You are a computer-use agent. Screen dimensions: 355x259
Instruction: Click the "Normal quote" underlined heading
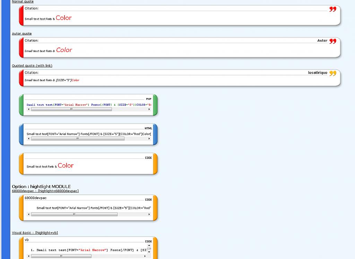coord(23,2)
